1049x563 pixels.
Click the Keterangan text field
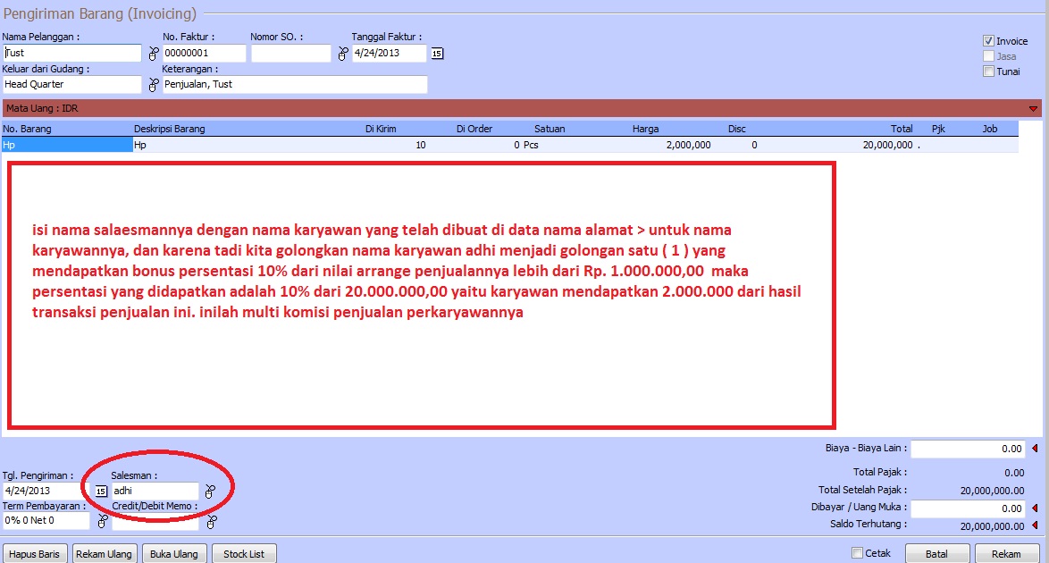295,85
